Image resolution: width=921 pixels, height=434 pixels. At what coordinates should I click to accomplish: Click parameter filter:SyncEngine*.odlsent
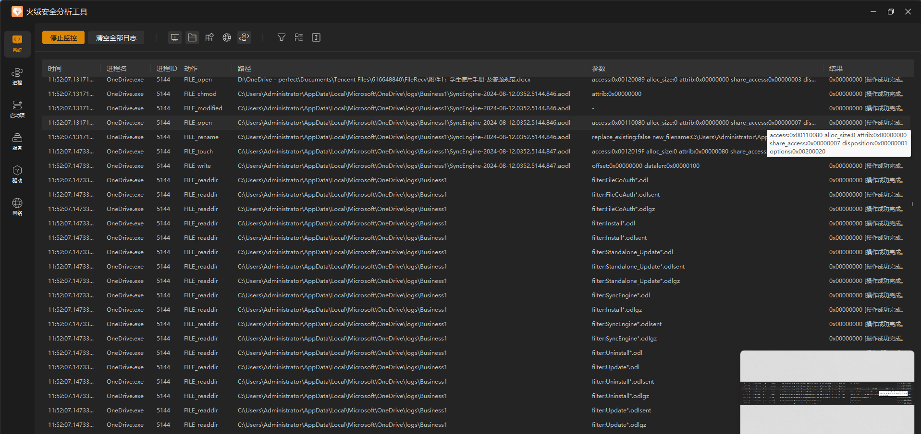tap(626, 324)
